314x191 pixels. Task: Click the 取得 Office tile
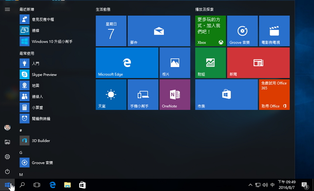click(274, 94)
